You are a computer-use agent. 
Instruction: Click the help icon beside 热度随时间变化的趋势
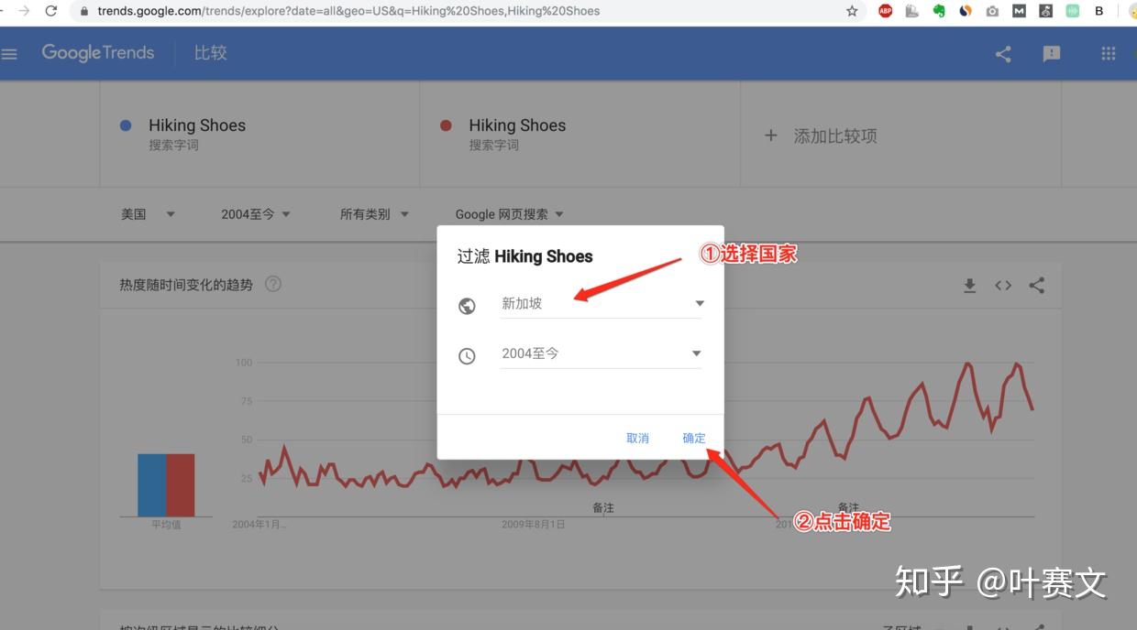(273, 284)
